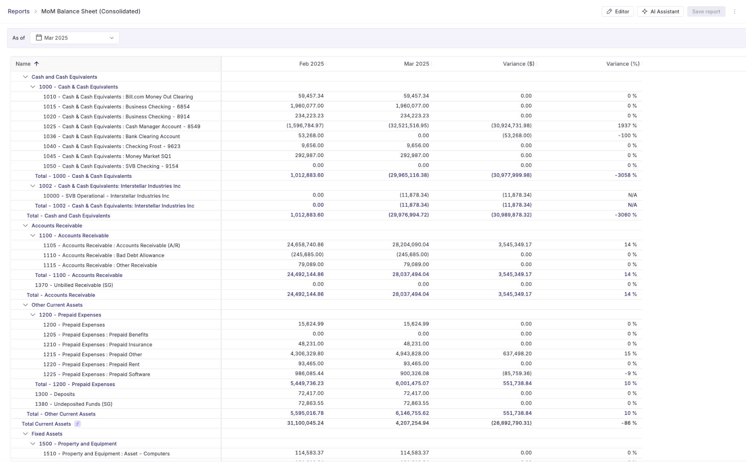Click Total - Accounts Receivable row label
746x463 pixels.
pos(61,295)
